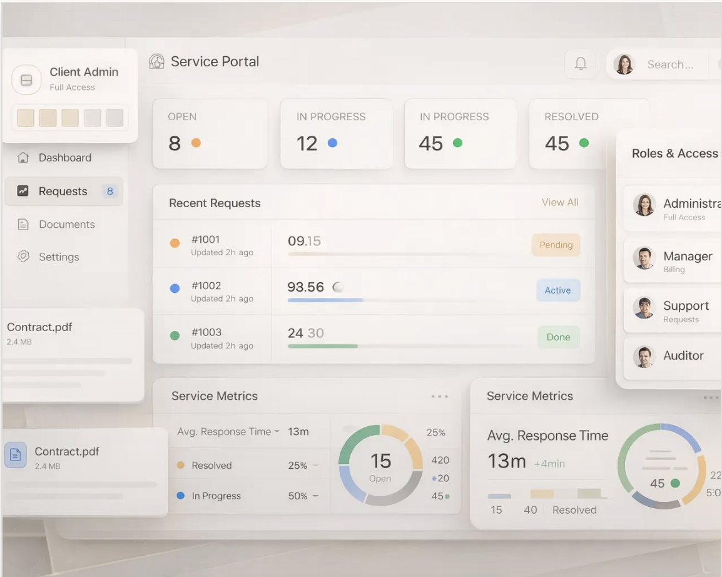Click the Documents page icon in sidebar

23,224
